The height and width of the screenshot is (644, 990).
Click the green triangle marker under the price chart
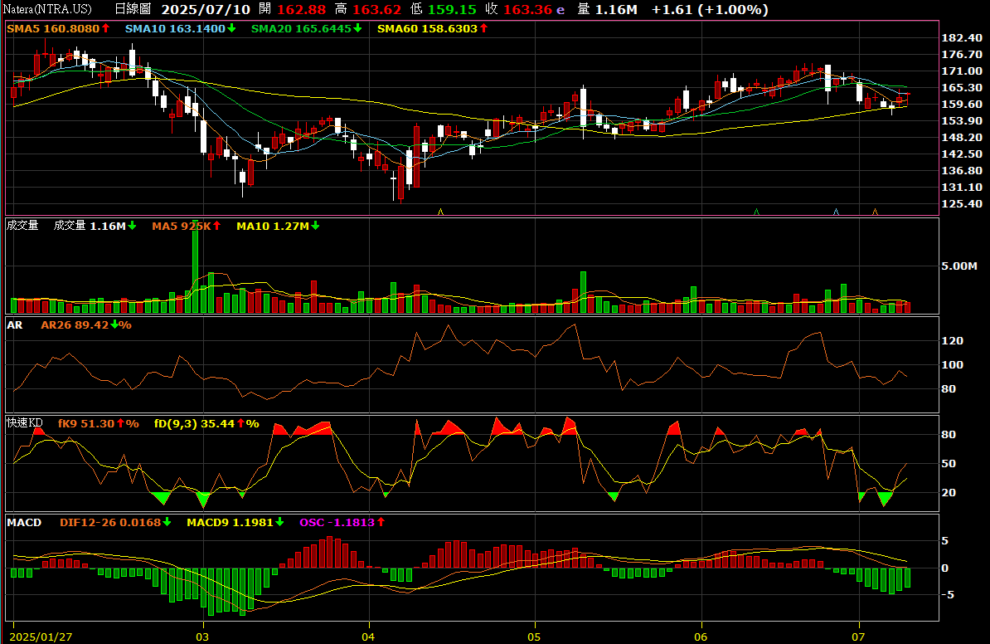(x=756, y=212)
